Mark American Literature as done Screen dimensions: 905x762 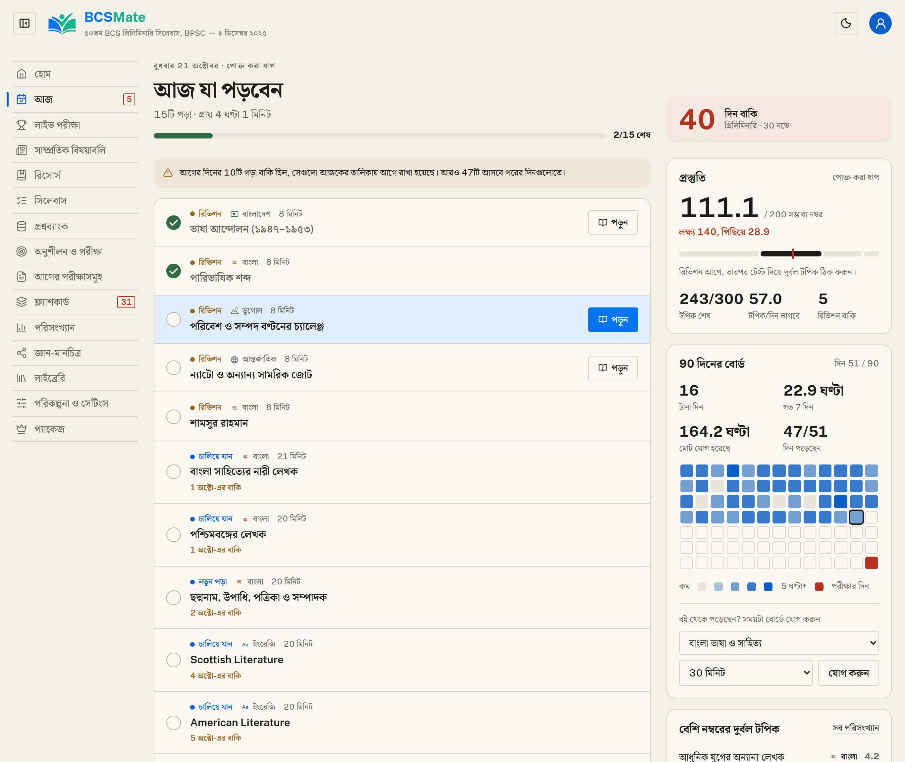tap(174, 723)
